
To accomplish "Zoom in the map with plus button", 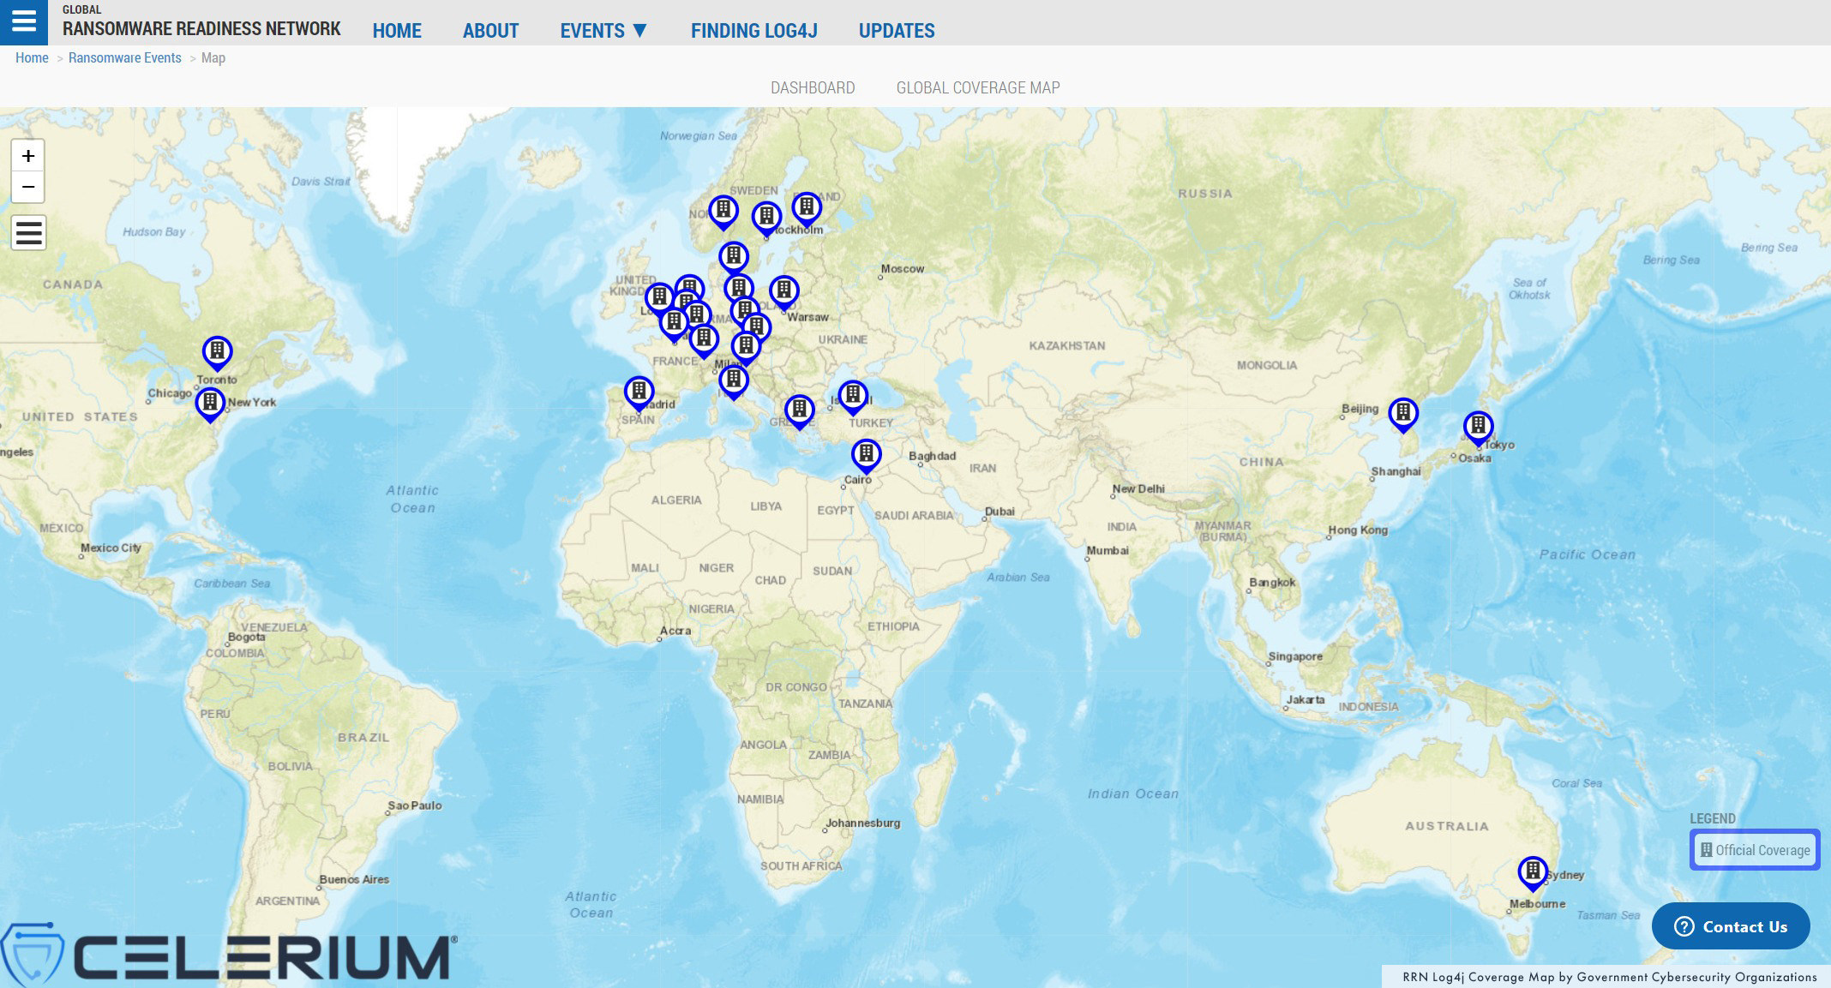I will click(x=28, y=156).
